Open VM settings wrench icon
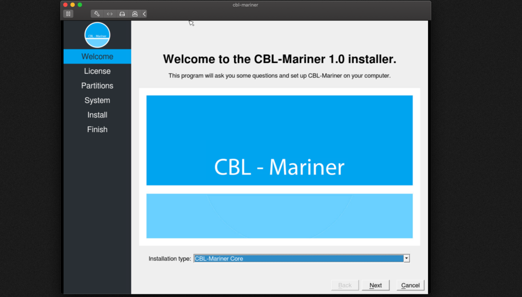Viewport: 522px width, 297px height. (97, 14)
